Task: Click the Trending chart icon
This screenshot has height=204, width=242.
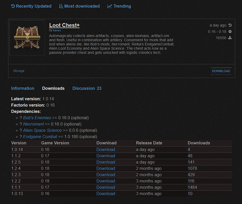Action: [109, 6]
